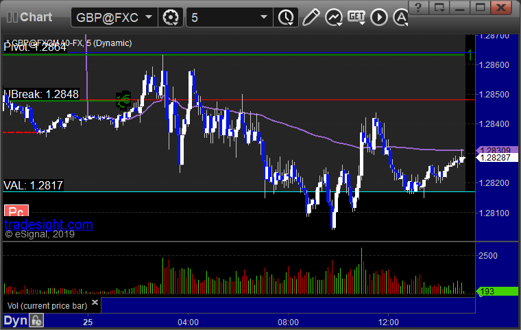Click the bar replay play icon

(x=379, y=17)
